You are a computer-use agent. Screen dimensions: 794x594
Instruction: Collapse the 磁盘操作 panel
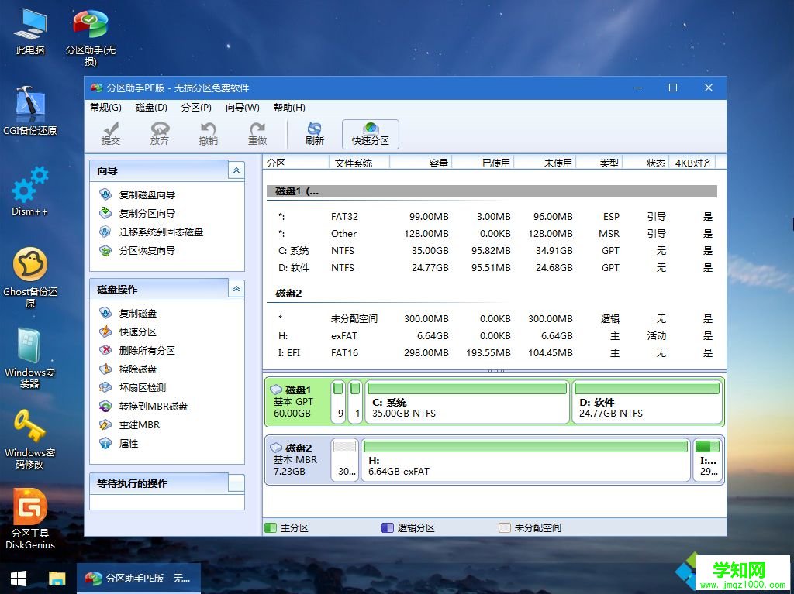coord(235,288)
